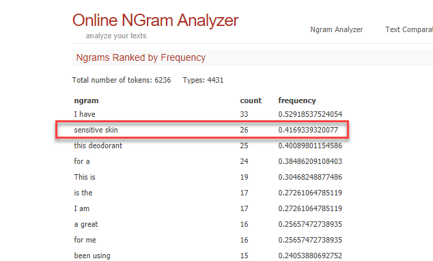Click the frequency in the 'a great' row
The image size is (433, 261).
(310, 224)
